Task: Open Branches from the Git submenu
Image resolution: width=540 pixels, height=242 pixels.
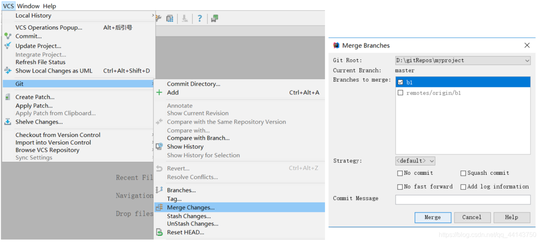Action: pyautogui.click(x=181, y=190)
